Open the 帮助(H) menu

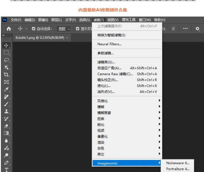pos(160,20)
